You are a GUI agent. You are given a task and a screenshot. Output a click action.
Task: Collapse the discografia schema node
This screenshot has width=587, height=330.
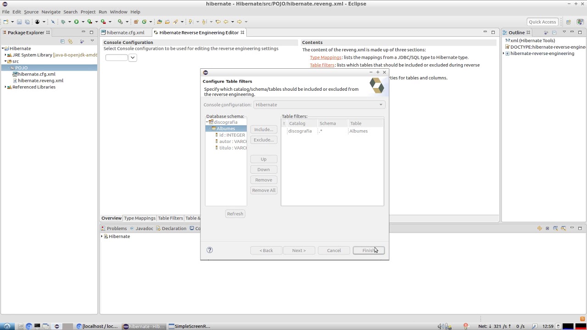[x=207, y=122]
